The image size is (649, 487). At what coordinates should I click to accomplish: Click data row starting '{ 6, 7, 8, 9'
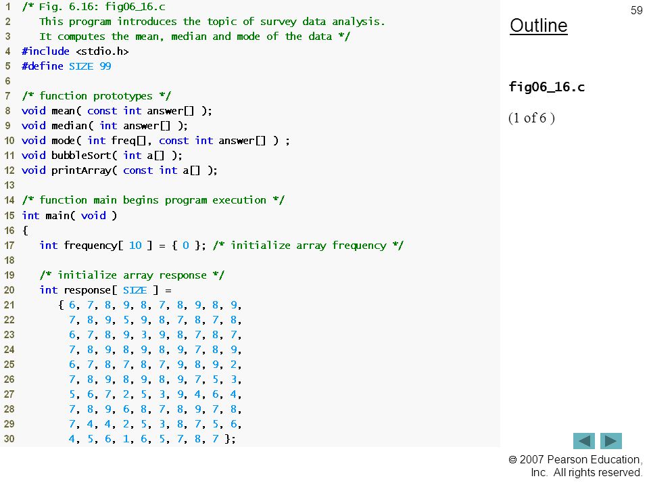pyautogui.click(x=149, y=305)
